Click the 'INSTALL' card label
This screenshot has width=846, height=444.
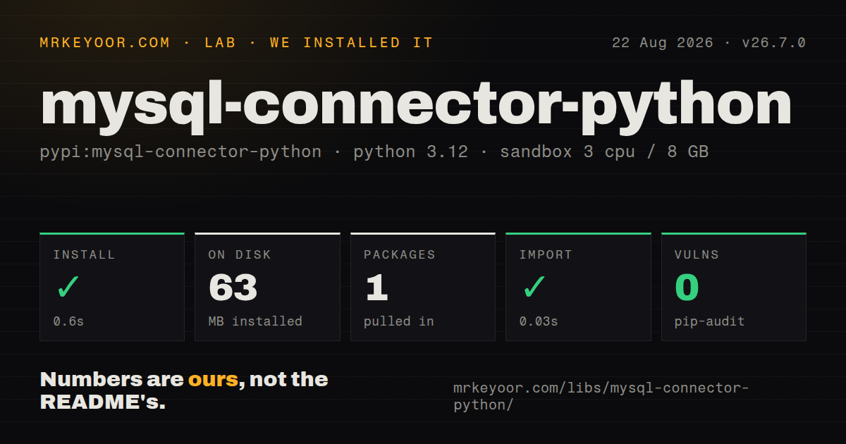tap(84, 254)
